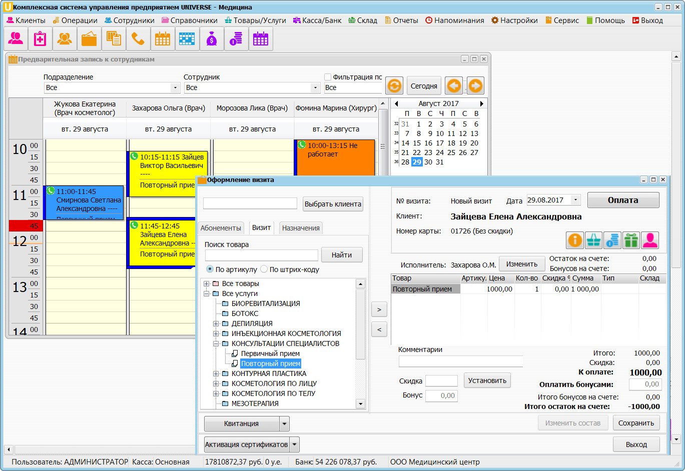Select the По штрих-коду radio button

pos(264,269)
